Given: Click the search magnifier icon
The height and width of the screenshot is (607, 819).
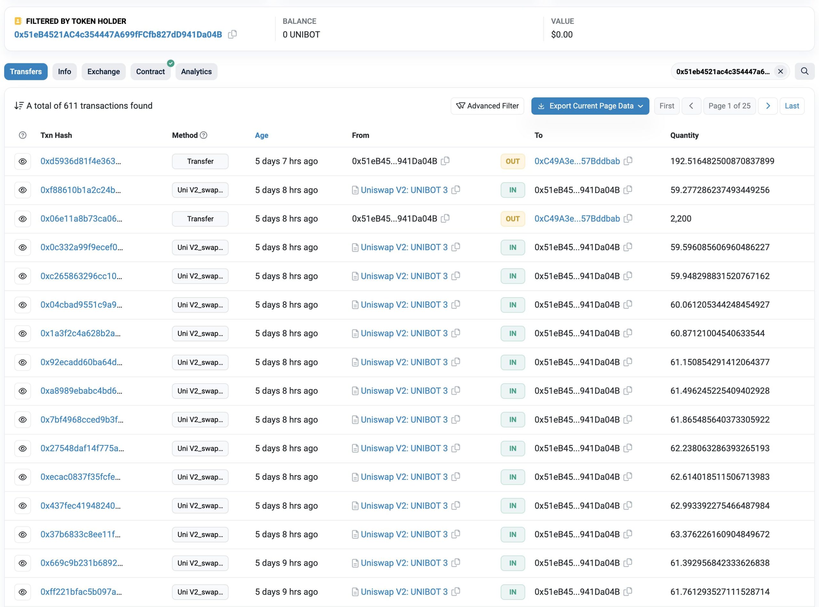Looking at the screenshot, I should pyautogui.click(x=804, y=71).
